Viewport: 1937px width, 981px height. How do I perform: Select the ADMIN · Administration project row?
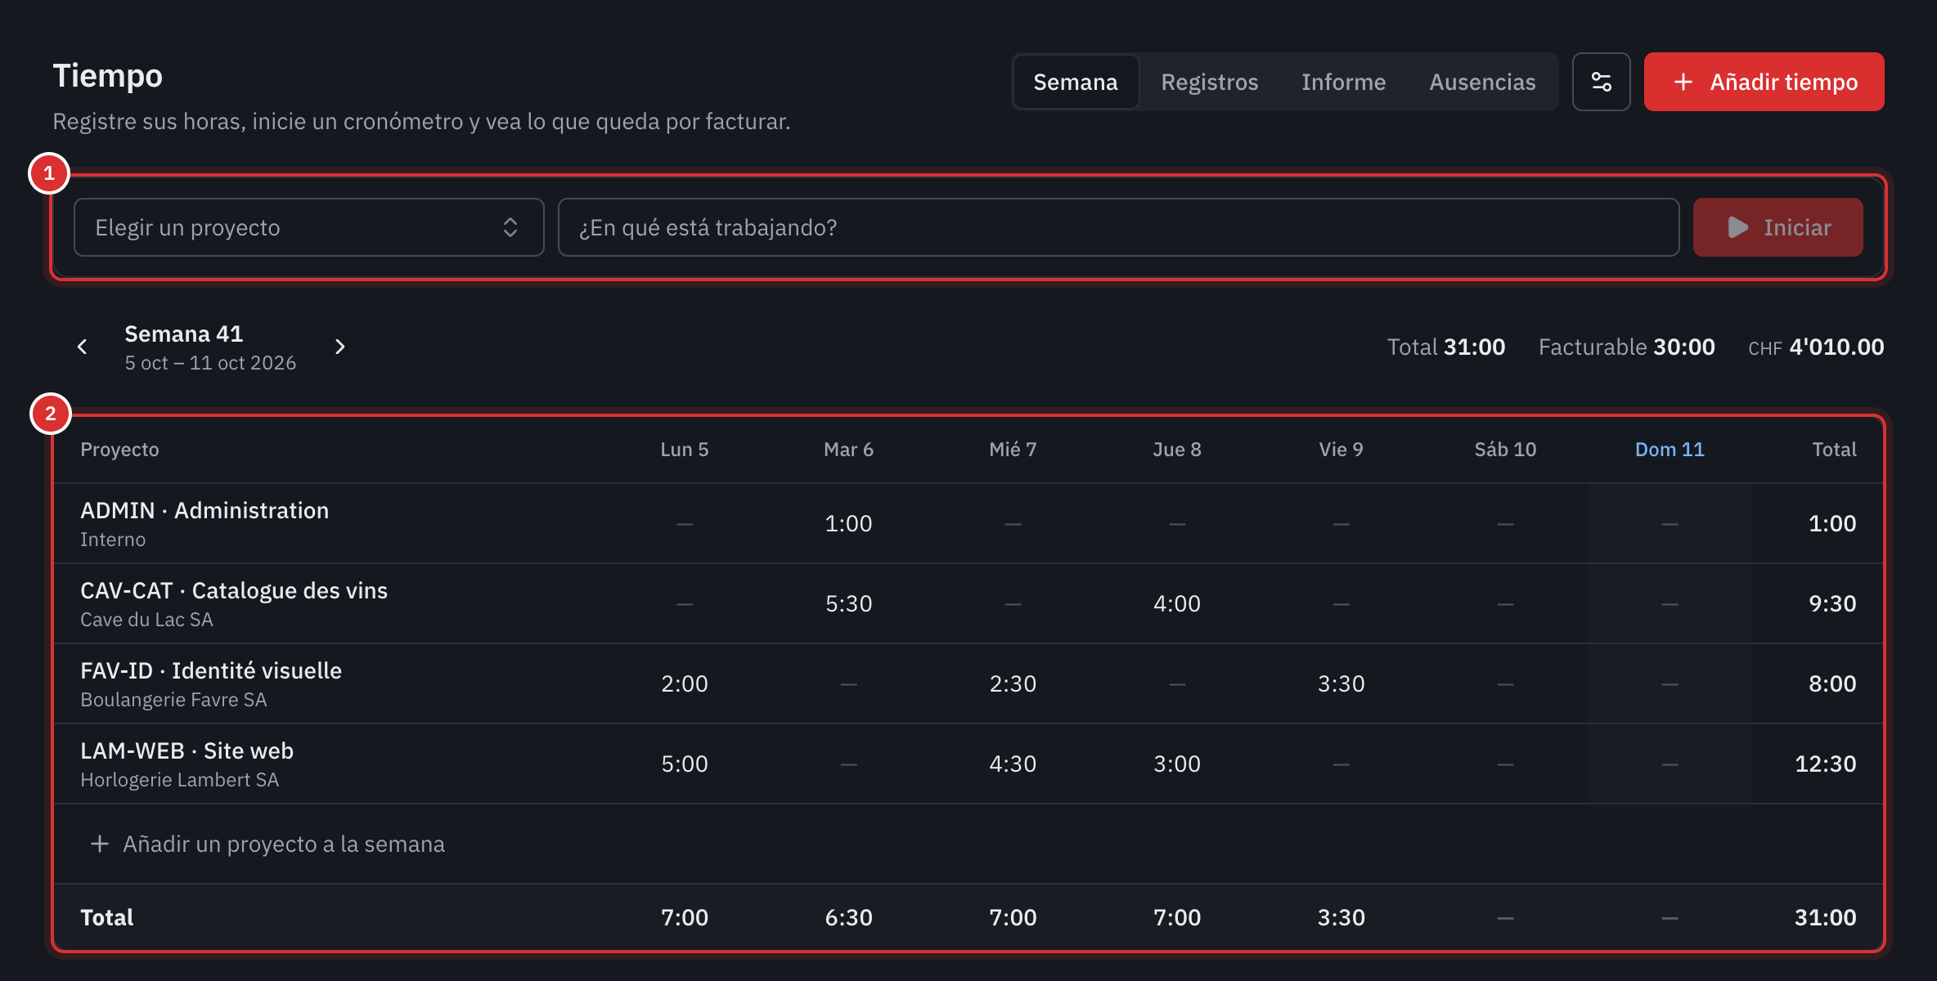(968, 523)
